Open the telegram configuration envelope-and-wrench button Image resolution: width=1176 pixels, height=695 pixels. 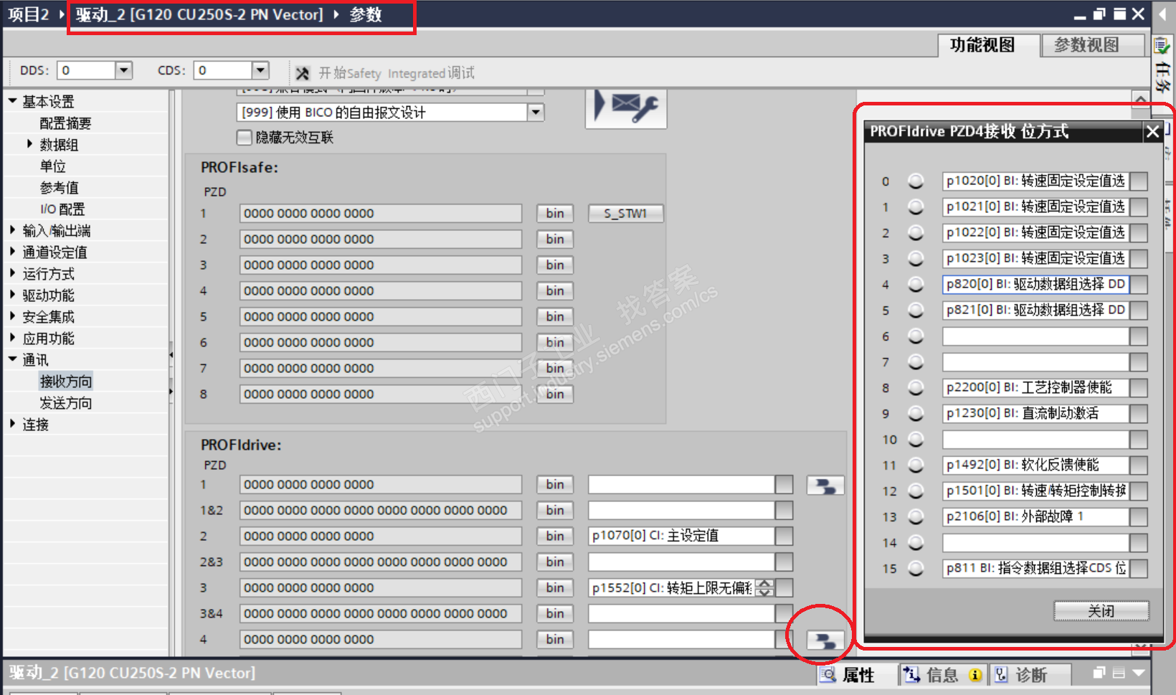tap(626, 108)
